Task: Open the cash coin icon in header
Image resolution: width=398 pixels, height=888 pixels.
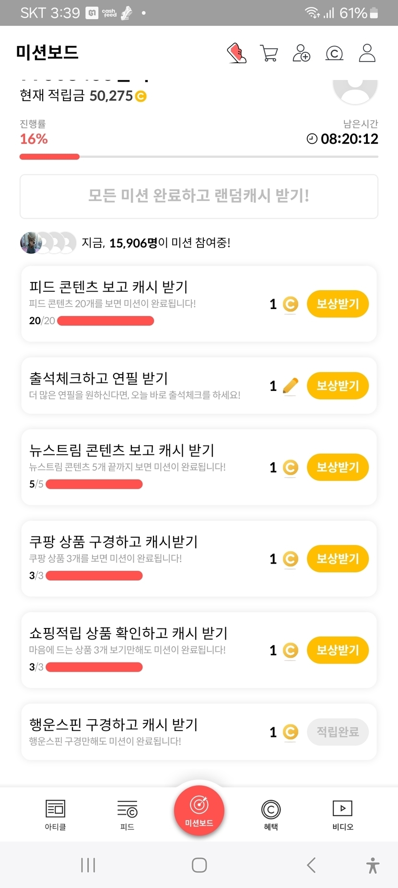Action: pyautogui.click(x=334, y=53)
